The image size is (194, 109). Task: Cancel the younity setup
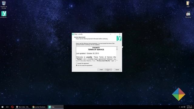tap(117, 70)
